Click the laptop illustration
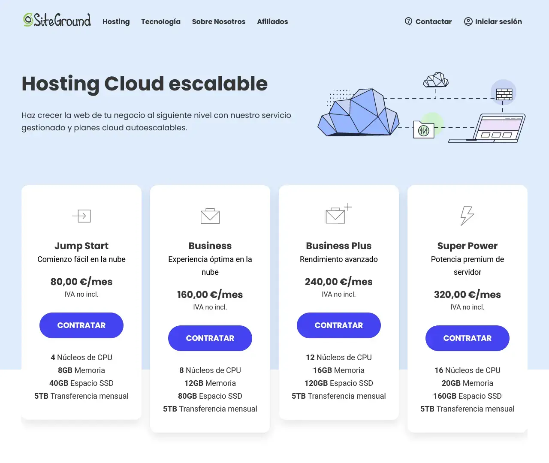Screen dimensions: 549x463 487,128
